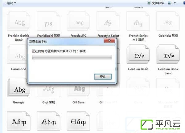This screenshot has width=185, height=133.
Task: Click the 文件粉碎 file shredder toolbar item
Action: (156, 3)
